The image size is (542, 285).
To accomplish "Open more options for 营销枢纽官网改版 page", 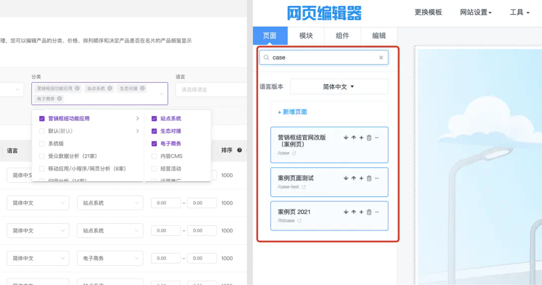I will [x=377, y=137].
